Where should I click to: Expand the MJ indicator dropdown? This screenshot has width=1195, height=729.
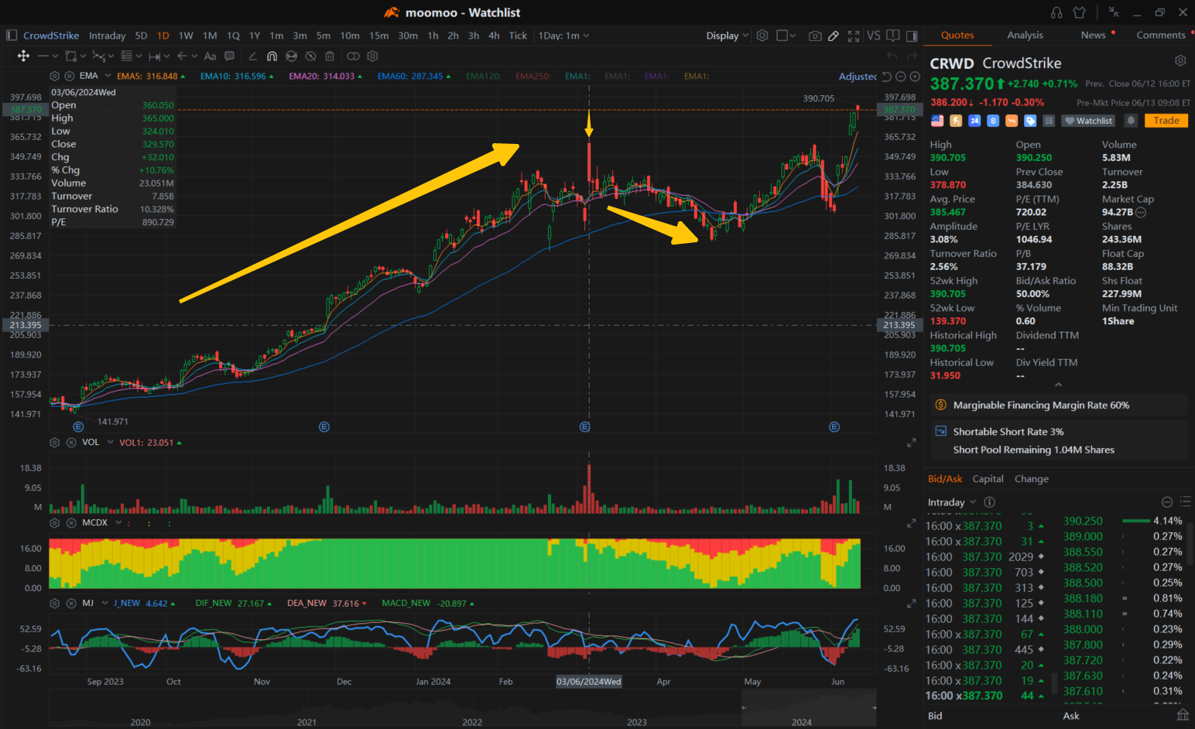[104, 604]
